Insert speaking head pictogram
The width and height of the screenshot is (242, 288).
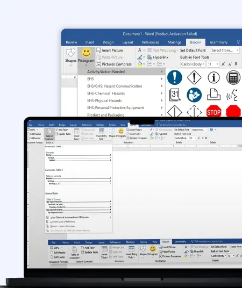click(232, 95)
